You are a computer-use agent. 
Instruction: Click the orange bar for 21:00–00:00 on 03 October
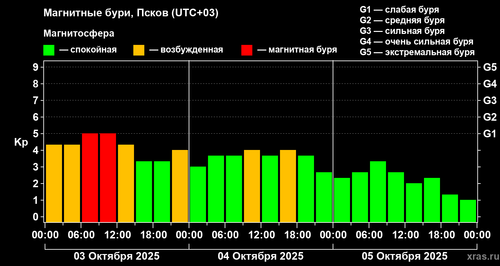point(180,186)
